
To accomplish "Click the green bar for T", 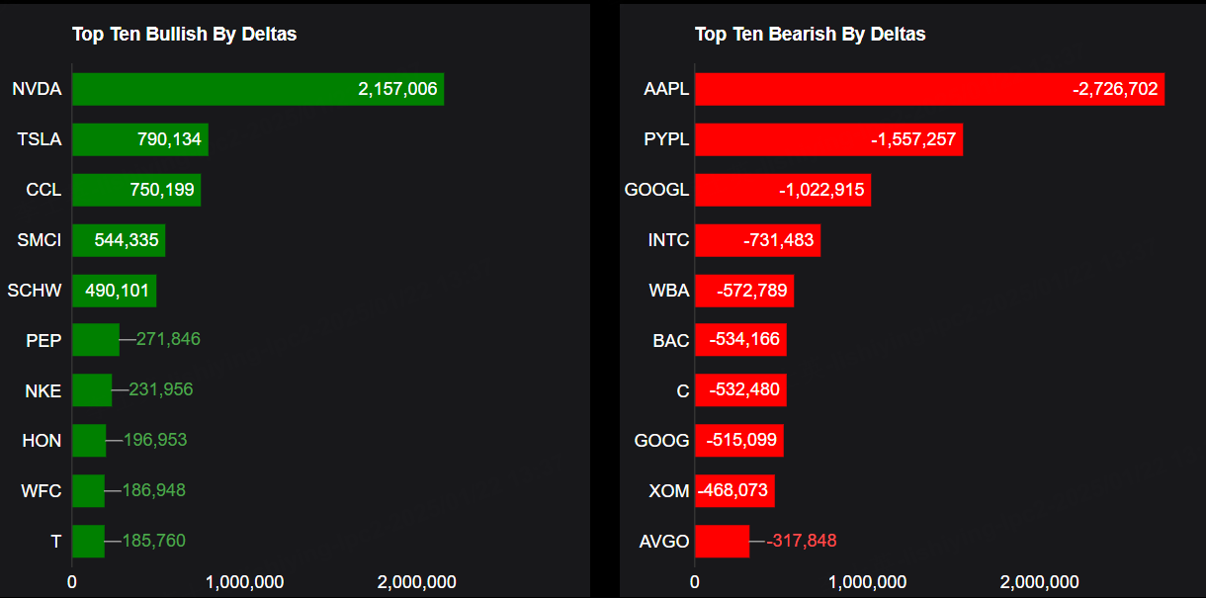I will click(x=88, y=541).
